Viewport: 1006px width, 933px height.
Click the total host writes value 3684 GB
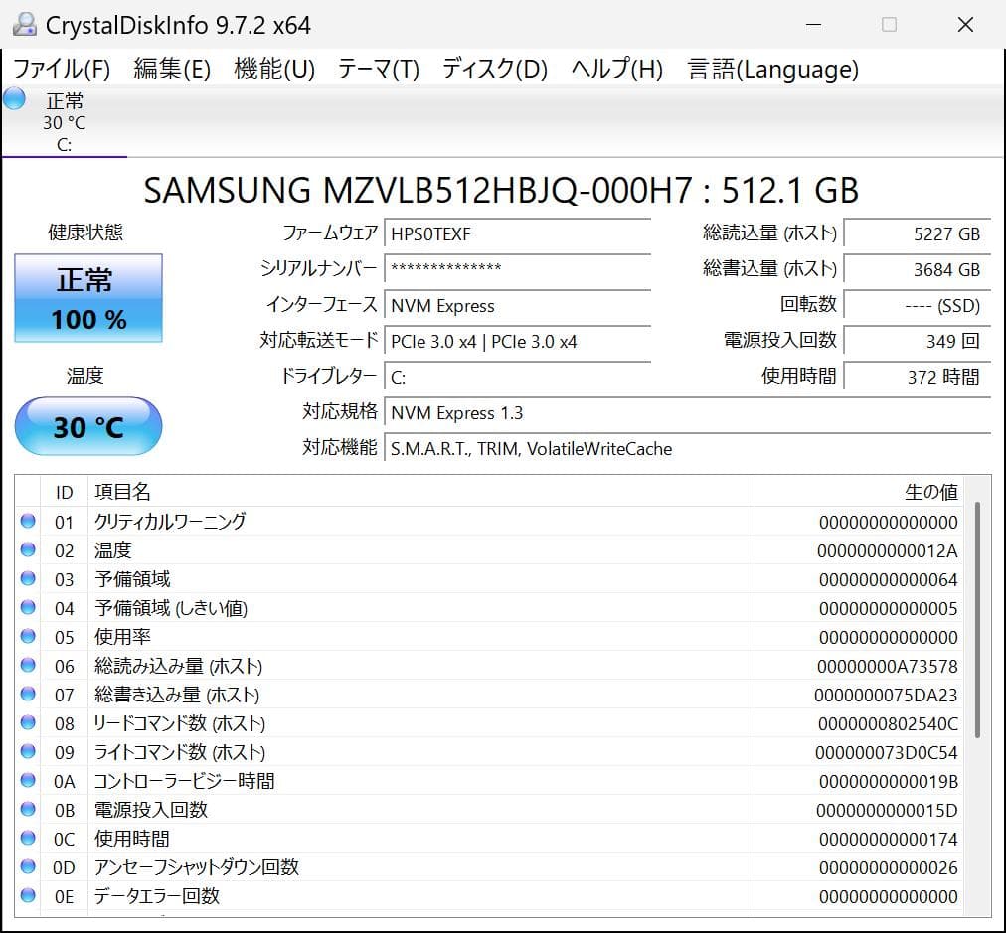917,269
